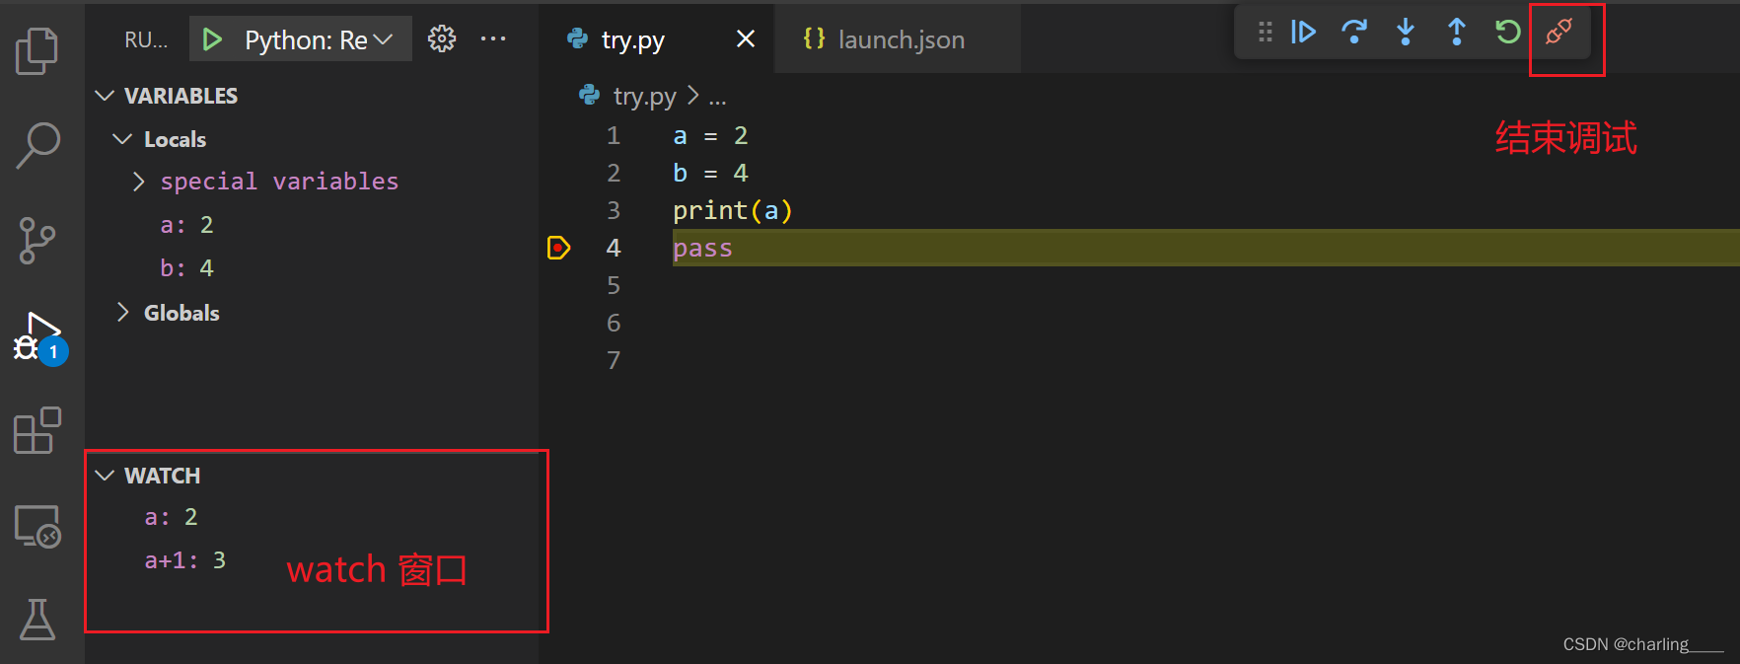
Task: Open the Explorer view in activity bar
Action: click(37, 50)
